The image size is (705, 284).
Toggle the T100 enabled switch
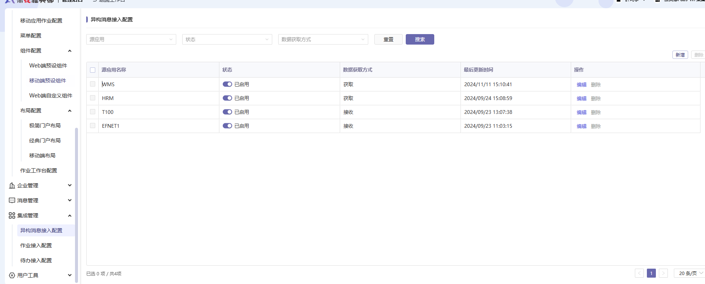pos(227,112)
